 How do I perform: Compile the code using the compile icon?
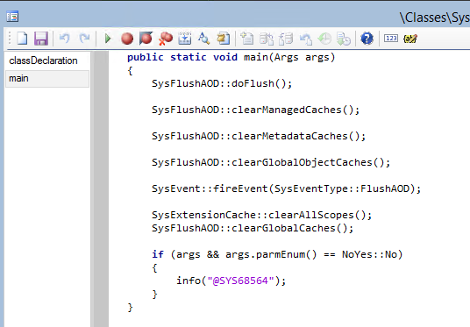pos(185,39)
